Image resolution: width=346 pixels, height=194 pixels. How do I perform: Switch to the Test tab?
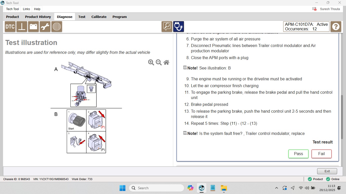pyautogui.click(x=82, y=17)
